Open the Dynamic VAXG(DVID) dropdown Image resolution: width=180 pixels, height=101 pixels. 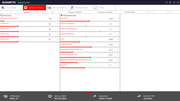114,34
